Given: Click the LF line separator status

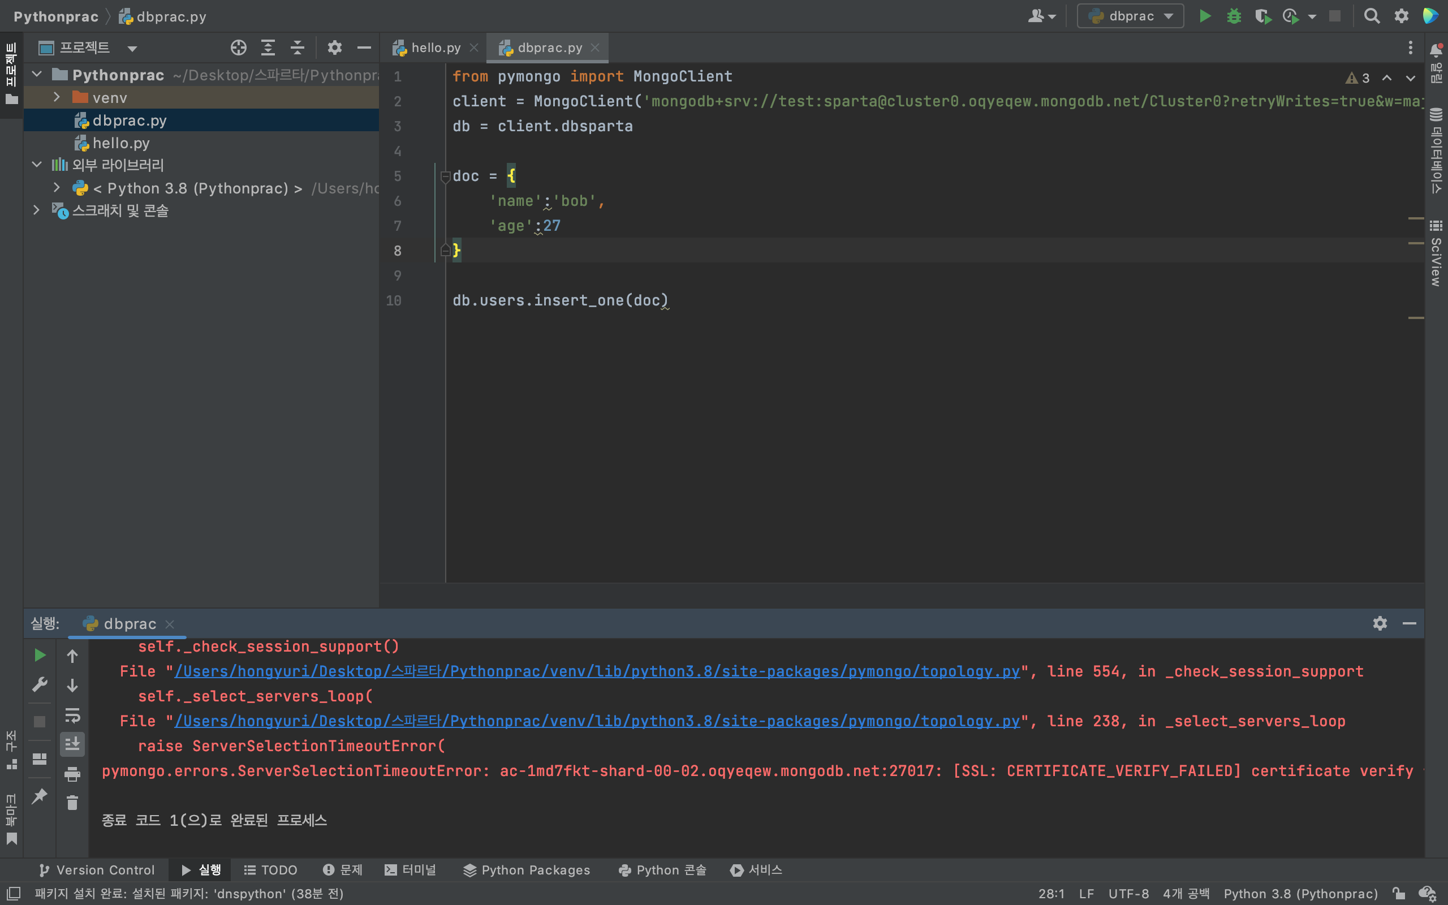Looking at the screenshot, I should click(1086, 894).
